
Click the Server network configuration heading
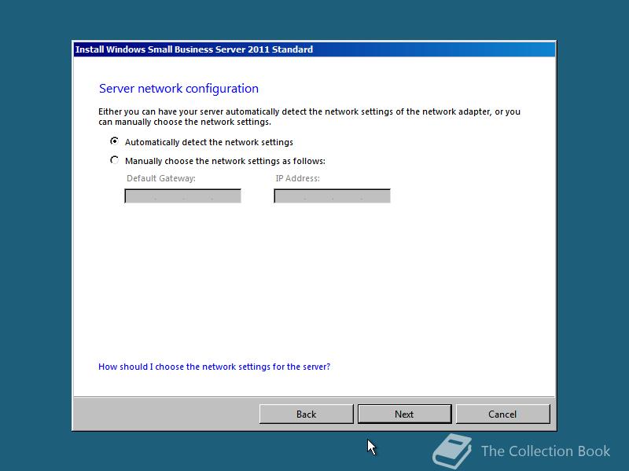[179, 89]
